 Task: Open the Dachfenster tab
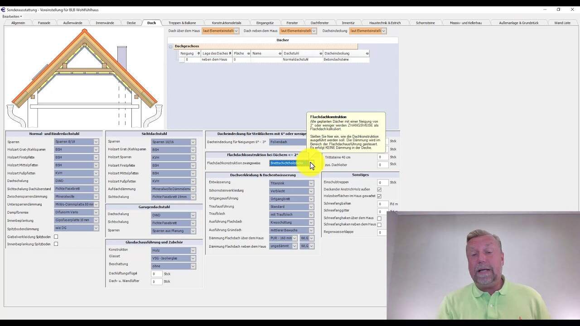coord(319,23)
